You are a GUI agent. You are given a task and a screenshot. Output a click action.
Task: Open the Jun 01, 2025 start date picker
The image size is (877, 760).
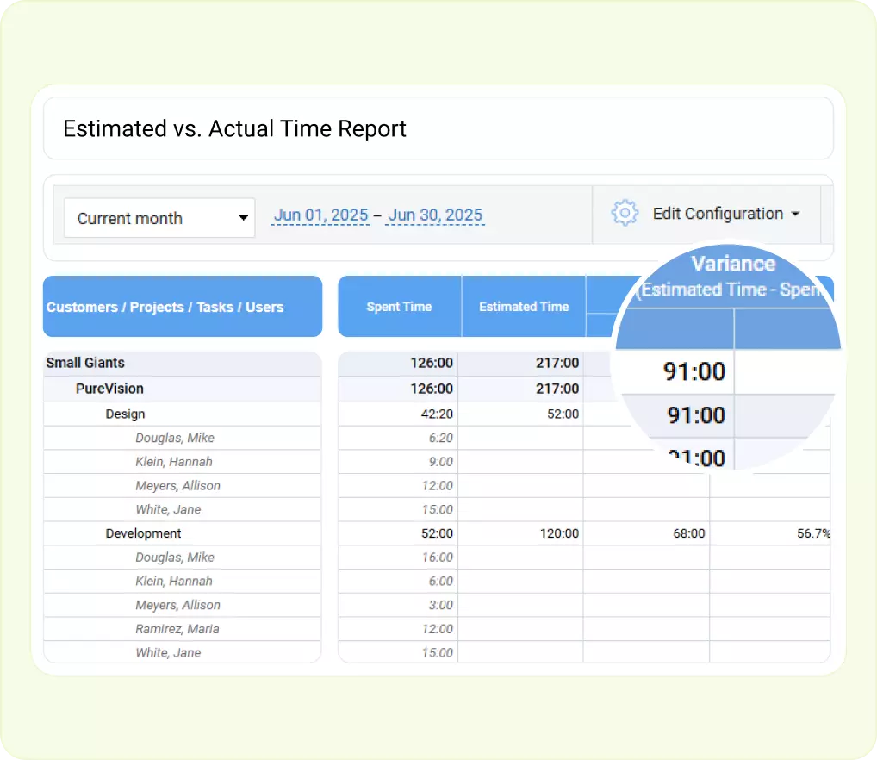320,215
